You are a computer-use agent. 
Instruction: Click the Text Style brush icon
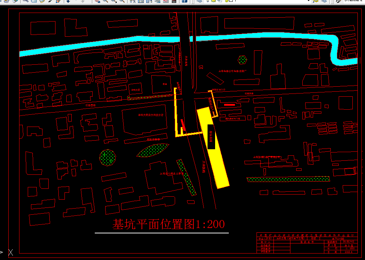coord(338,1)
